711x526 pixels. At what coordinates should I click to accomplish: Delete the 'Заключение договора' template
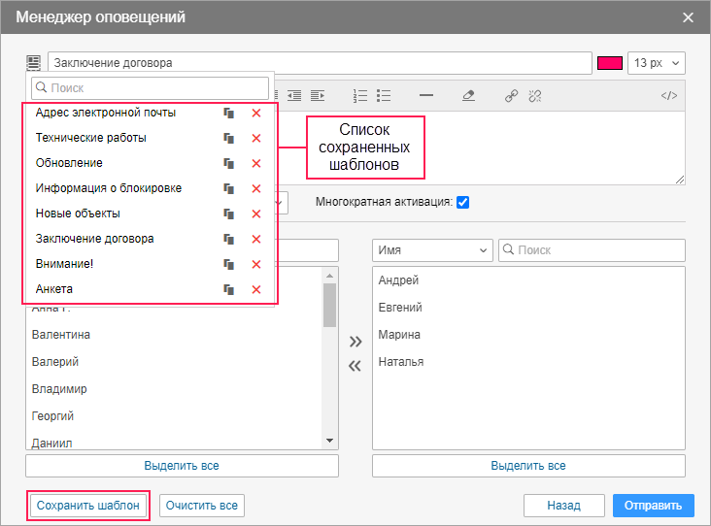click(x=256, y=239)
